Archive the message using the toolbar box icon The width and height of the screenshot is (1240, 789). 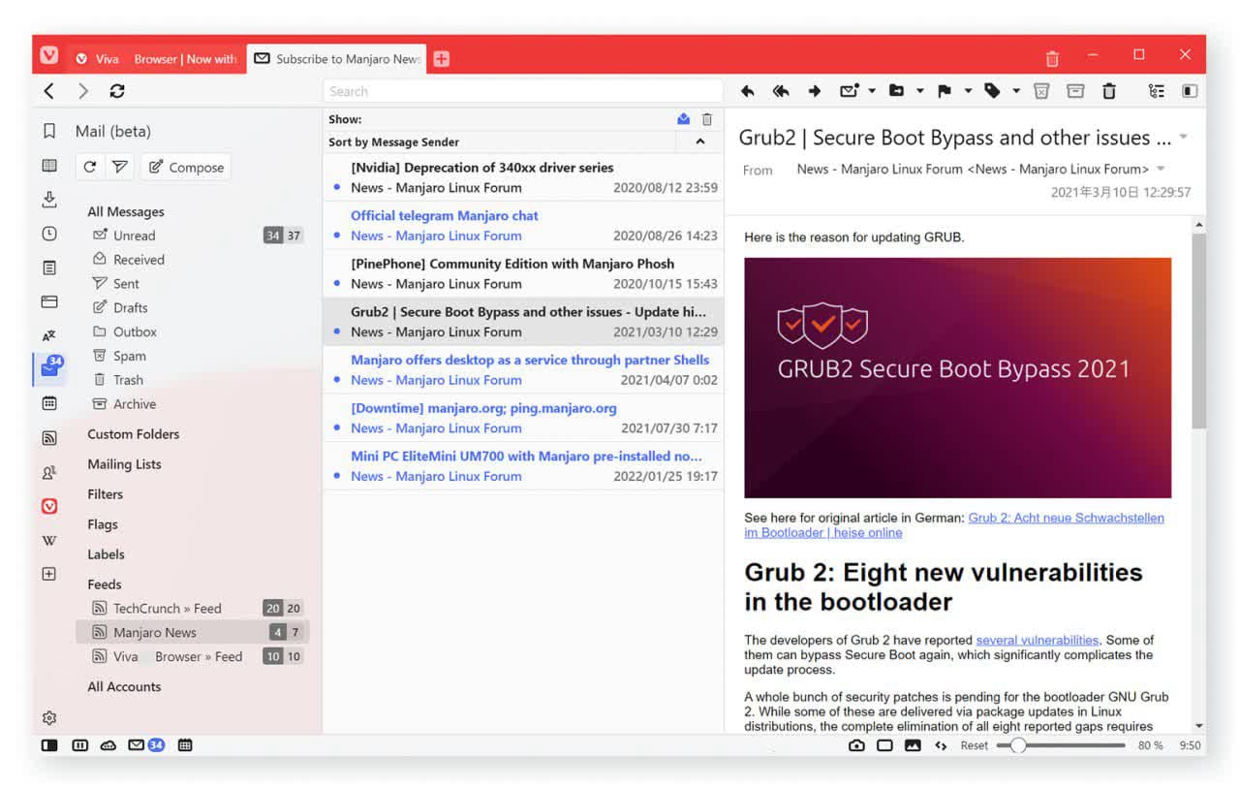pos(1074,91)
